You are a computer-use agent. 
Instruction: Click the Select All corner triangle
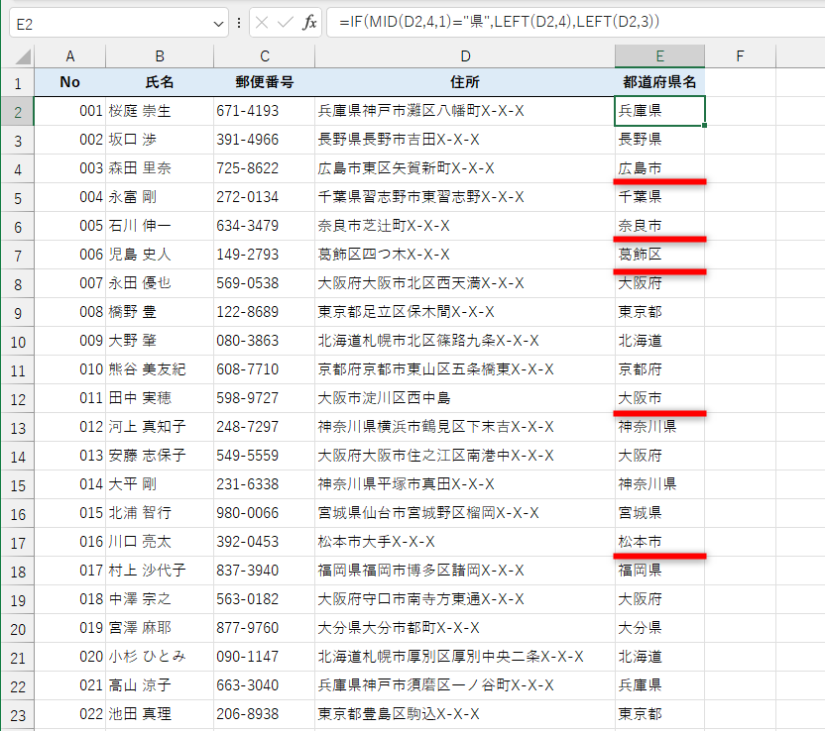(x=23, y=56)
